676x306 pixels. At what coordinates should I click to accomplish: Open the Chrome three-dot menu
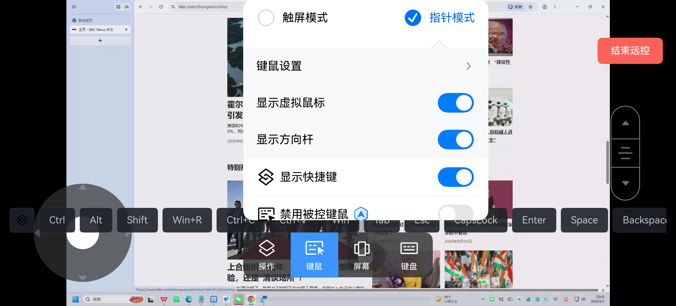555,7
